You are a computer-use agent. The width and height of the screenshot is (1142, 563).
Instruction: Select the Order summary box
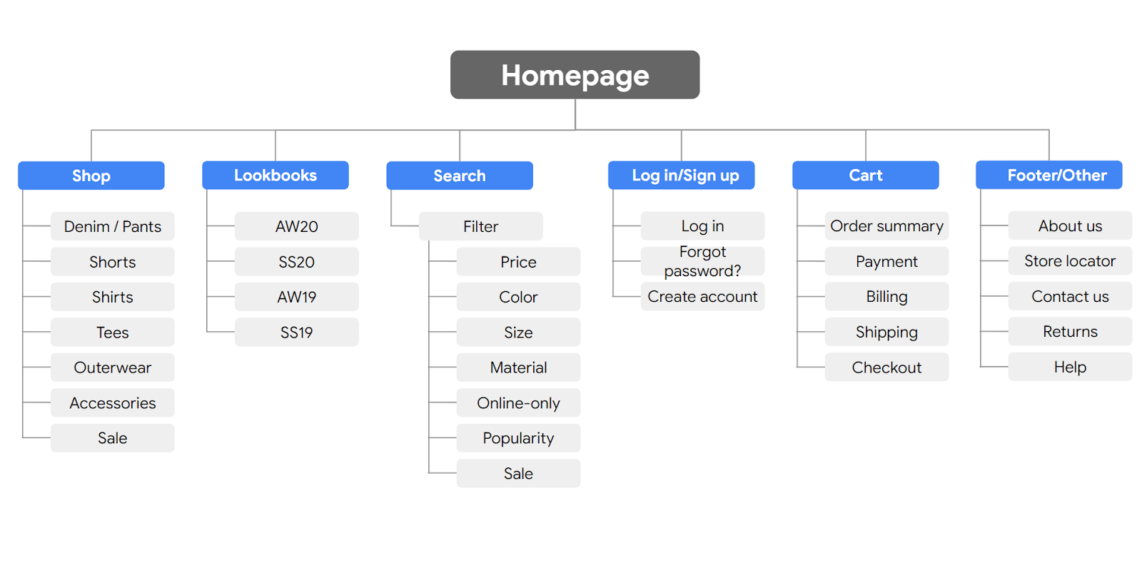tap(886, 226)
